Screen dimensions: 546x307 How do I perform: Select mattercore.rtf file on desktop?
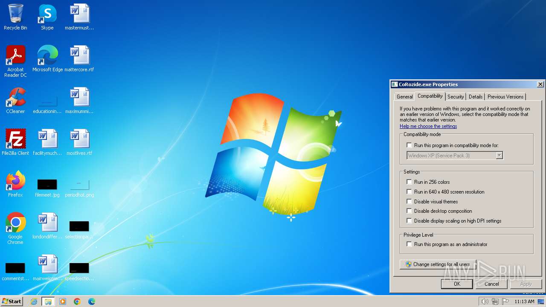(x=79, y=59)
